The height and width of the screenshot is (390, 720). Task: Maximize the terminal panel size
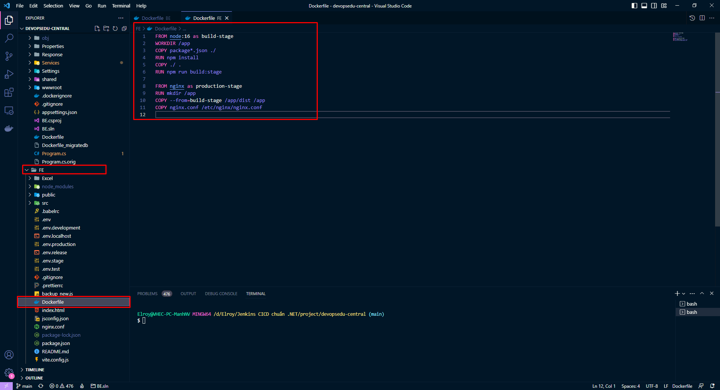[702, 294]
